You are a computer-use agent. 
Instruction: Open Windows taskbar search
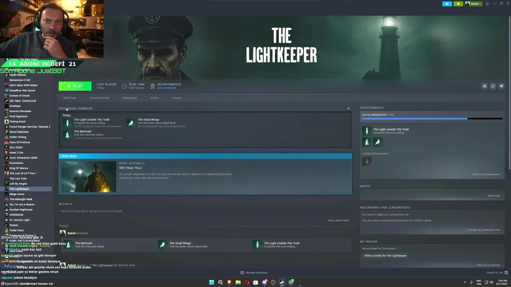tap(220, 282)
